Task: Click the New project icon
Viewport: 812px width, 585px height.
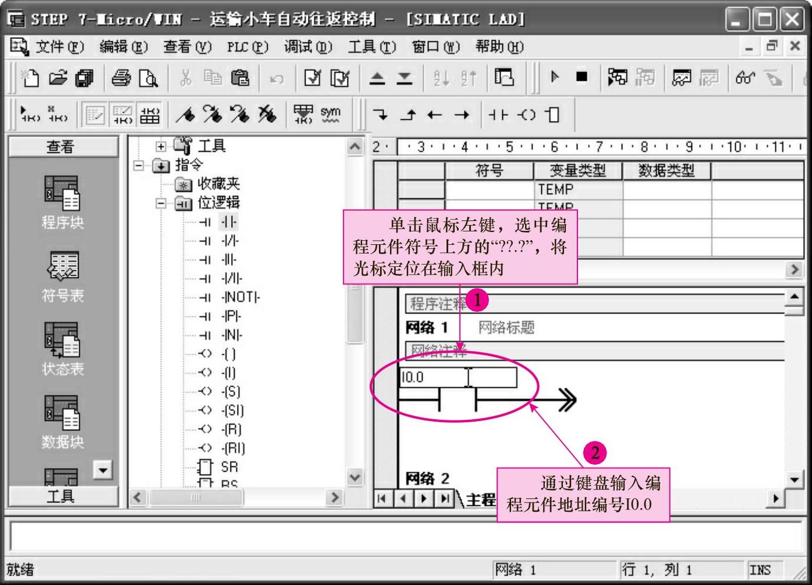Action: point(30,77)
